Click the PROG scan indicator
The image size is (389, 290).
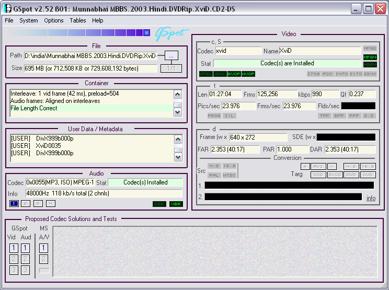pos(214,116)
